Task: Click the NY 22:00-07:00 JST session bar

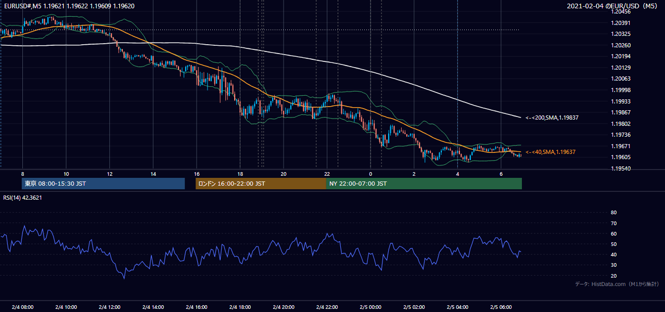Action: 424,184
